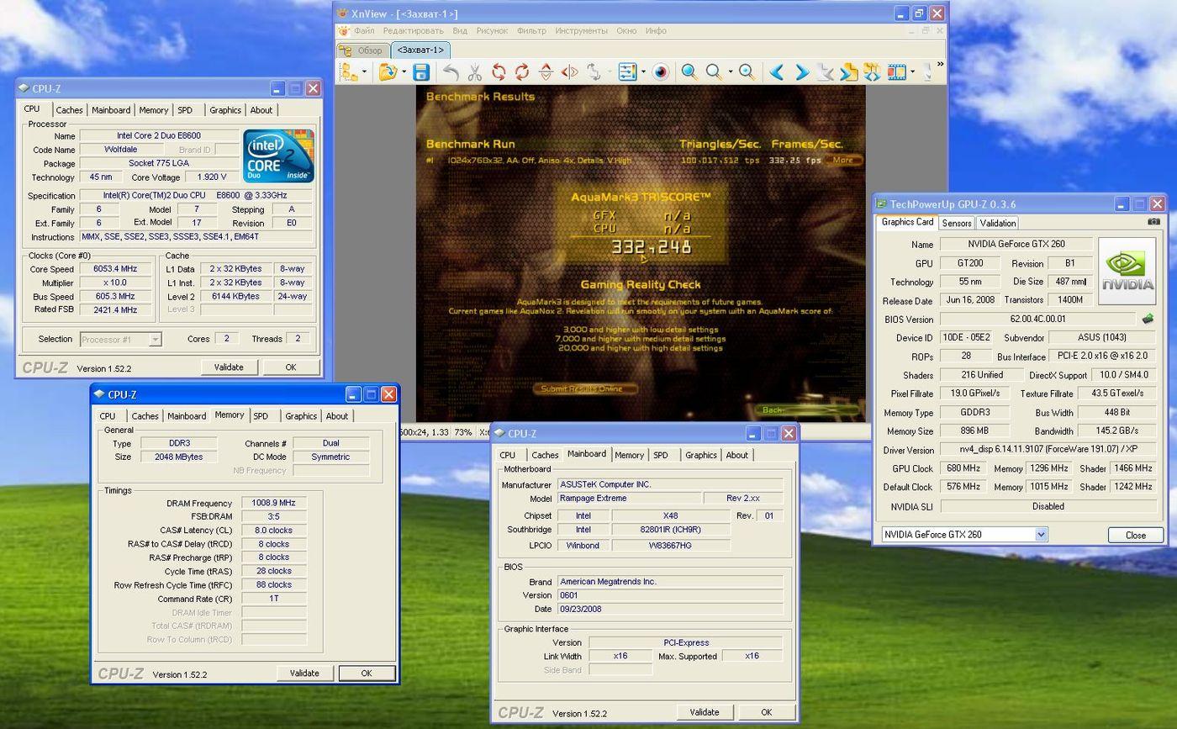The image size is (1177, 729).
Task: Open the image adjustment sliders icon
Action: 627,72
